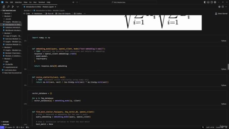229x129 pixels.
Task: Open notebook editor settings gear icon
Action: click(219, 7)
